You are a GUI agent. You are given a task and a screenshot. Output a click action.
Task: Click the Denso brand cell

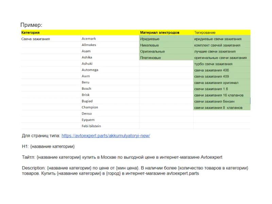coord(110,114)
